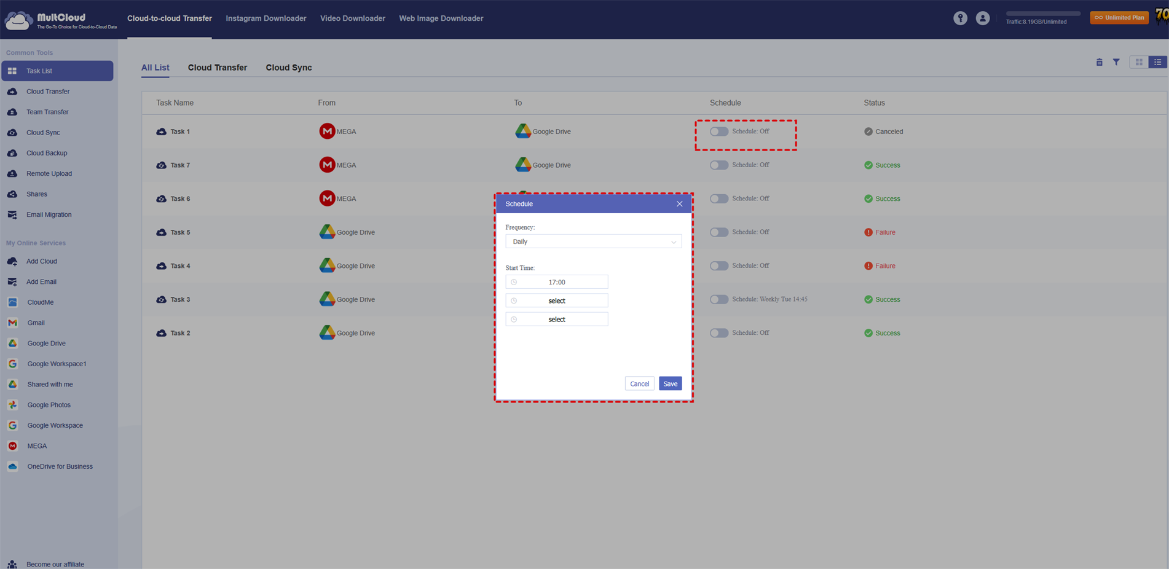
Task: Click the CloudMe service icon
Action: [x=12, y=302]
